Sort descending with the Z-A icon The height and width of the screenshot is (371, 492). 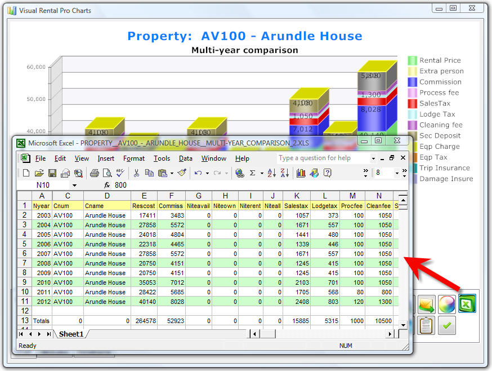tap(285, 173)
